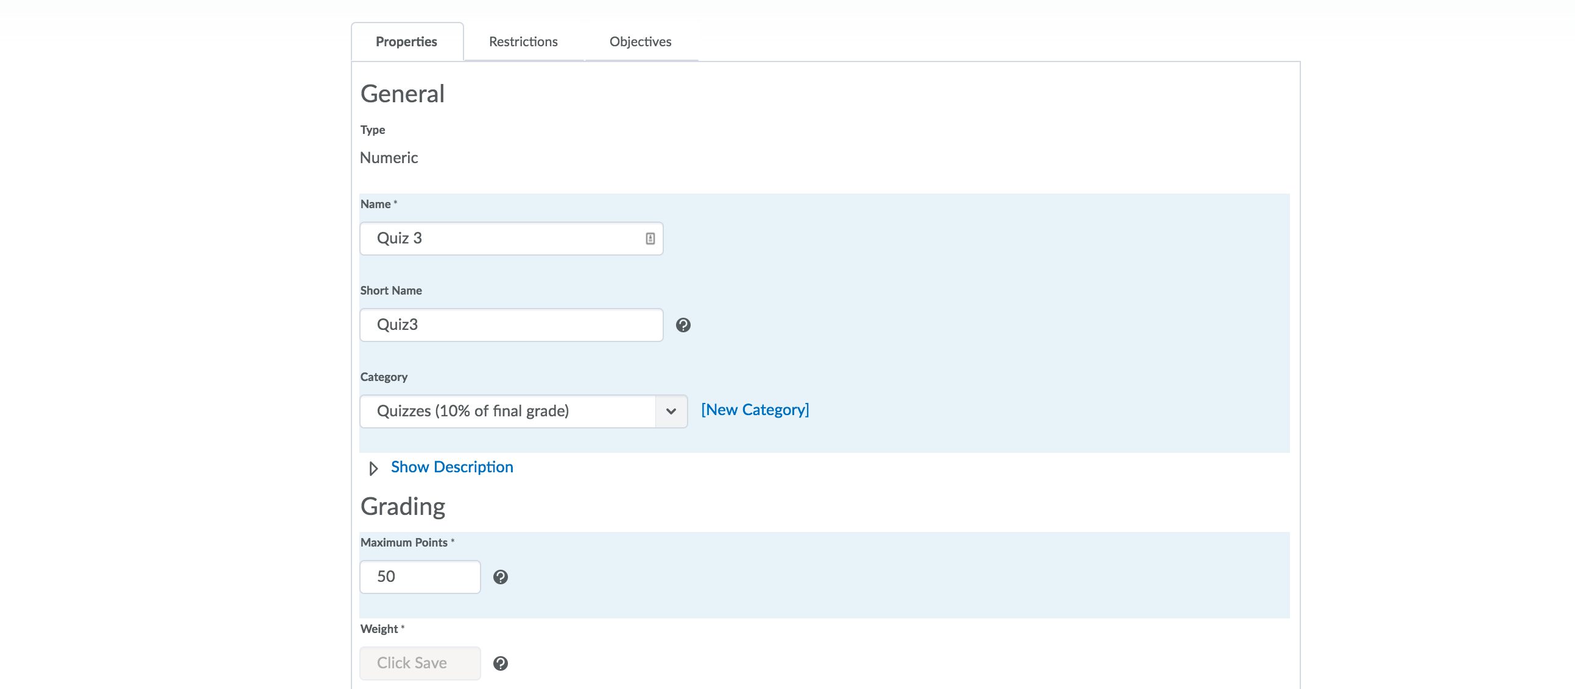Open help for Maximum Points

[x=501, y=576]
